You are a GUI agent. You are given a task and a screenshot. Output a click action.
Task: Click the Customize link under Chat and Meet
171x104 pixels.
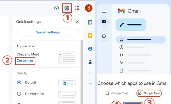[x=25, y=60]
